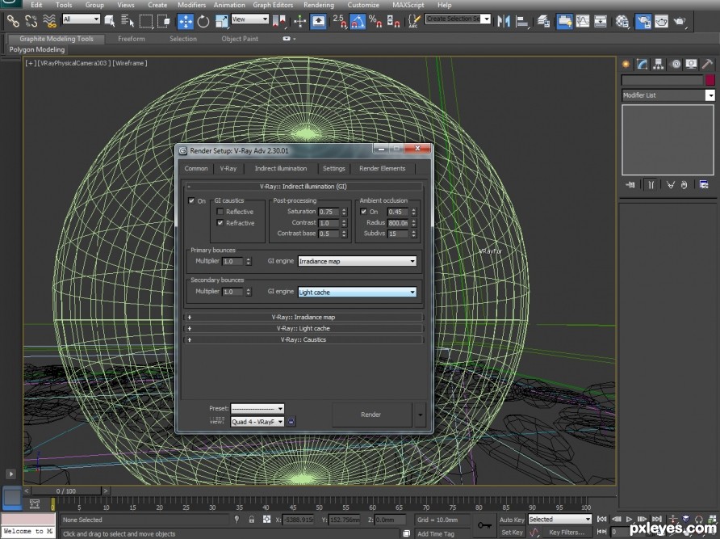Open the Graph Editors menu

tap(273, 5)
